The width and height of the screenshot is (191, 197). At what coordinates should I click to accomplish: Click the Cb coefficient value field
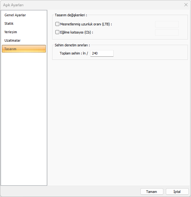[167, 32]
